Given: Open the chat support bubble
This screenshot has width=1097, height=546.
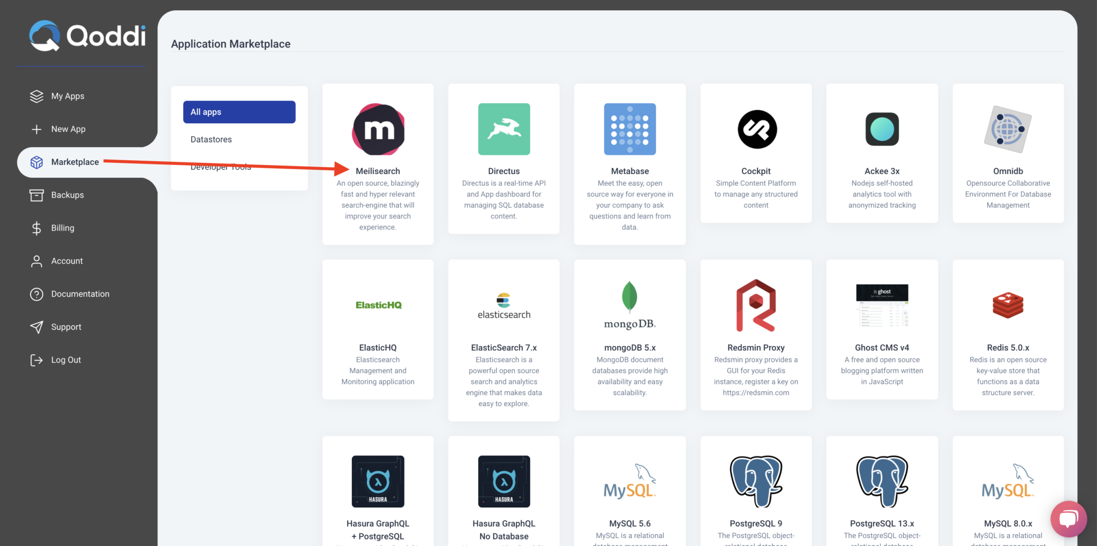Looking at the screenshot, I should coord(1069,519).
